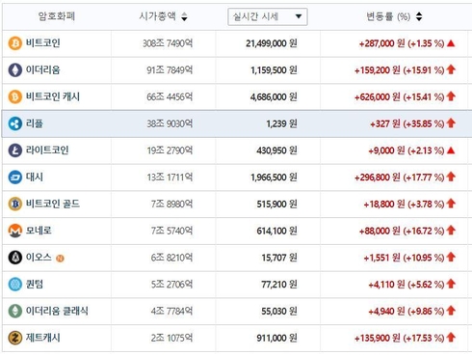Sort by 시가총액 using its sort arrows

(x=184, y=16)
